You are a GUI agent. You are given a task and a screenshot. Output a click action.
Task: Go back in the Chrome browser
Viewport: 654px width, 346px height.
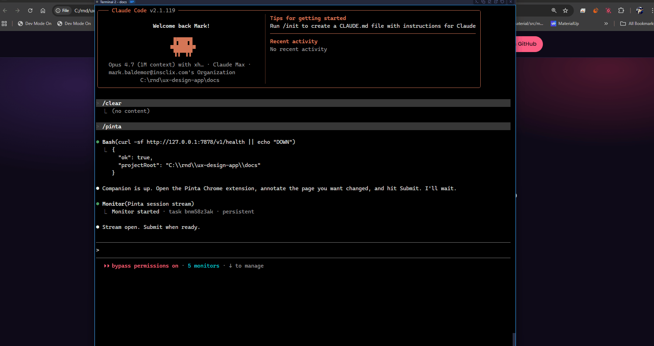coord(5,11)
